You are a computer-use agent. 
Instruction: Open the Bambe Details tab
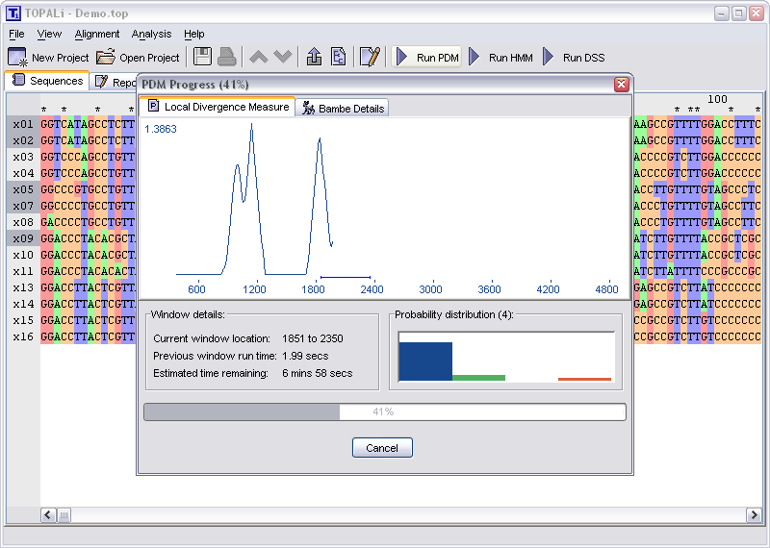(343, 108)
